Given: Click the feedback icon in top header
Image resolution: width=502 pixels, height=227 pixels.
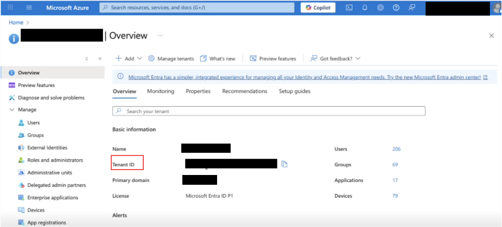Looking at the screenshot, I should click(412, 8).
